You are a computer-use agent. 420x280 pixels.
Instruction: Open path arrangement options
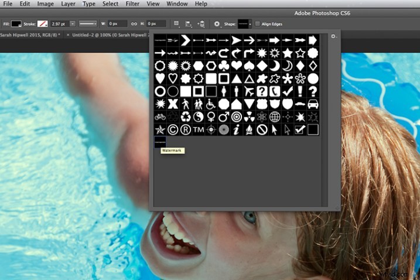click(x=201, y=24)
